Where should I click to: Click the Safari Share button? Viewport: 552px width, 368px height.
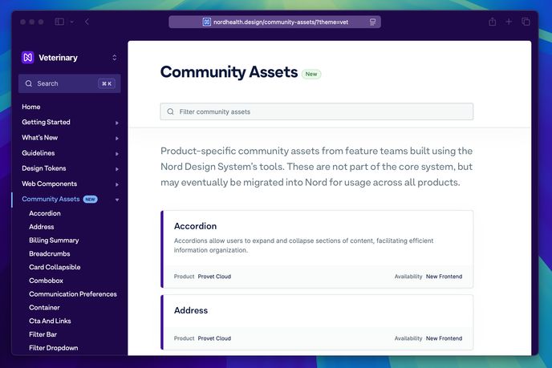pos(492,22)
